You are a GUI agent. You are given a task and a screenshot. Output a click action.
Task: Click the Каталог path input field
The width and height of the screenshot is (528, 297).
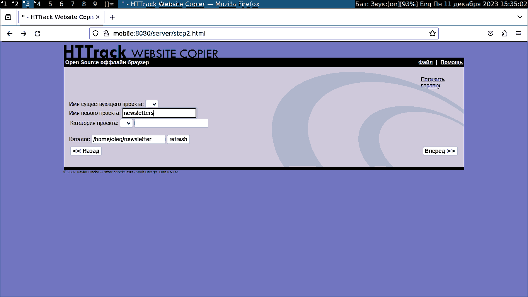[128, 139]
